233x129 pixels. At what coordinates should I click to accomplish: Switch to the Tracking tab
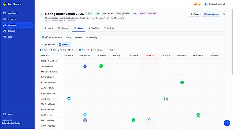click(94, 28)
